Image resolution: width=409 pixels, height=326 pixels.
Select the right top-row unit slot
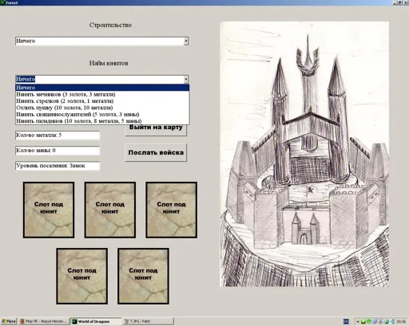(172, 210)
